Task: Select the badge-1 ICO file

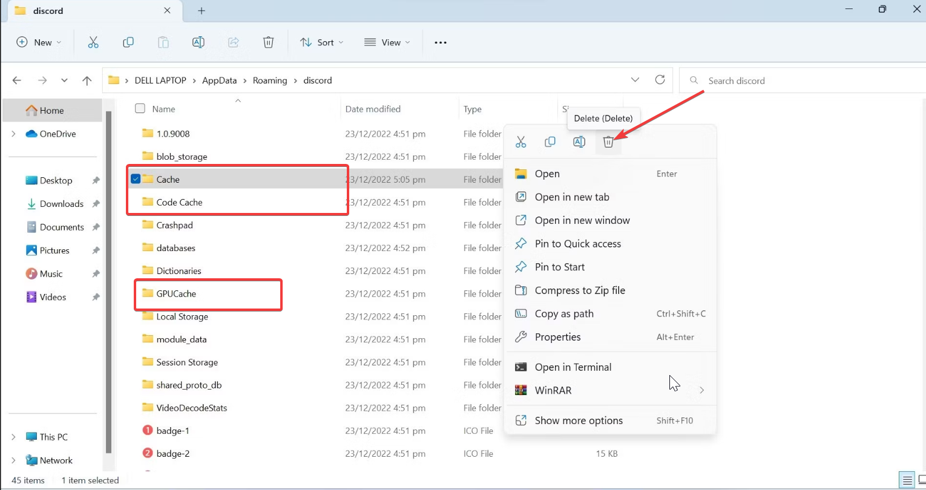Action: [x=172, y=431]
